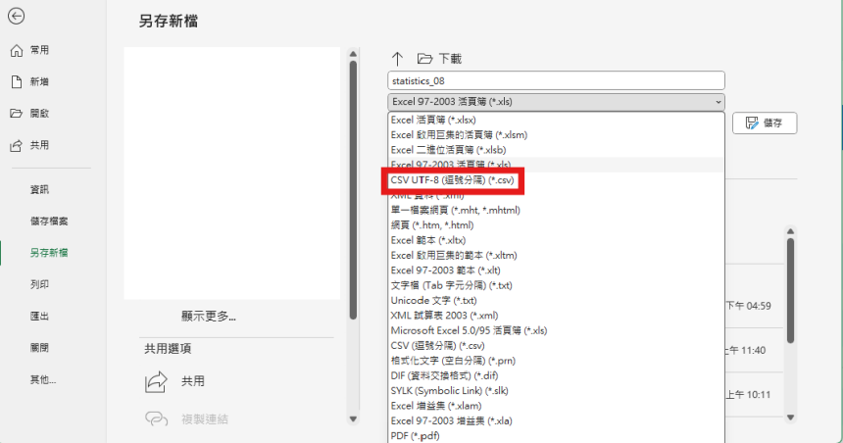Switch to 列印 print page
The image size is (843, 443).
[39, 284]
